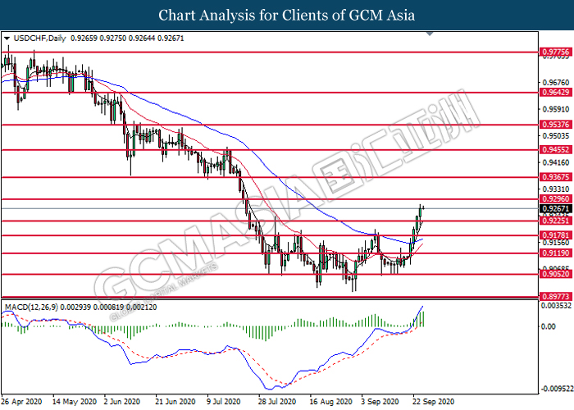Select the 0.91190 price level label
The width and height of the screenshot is (574, 410).
(556, 253)
